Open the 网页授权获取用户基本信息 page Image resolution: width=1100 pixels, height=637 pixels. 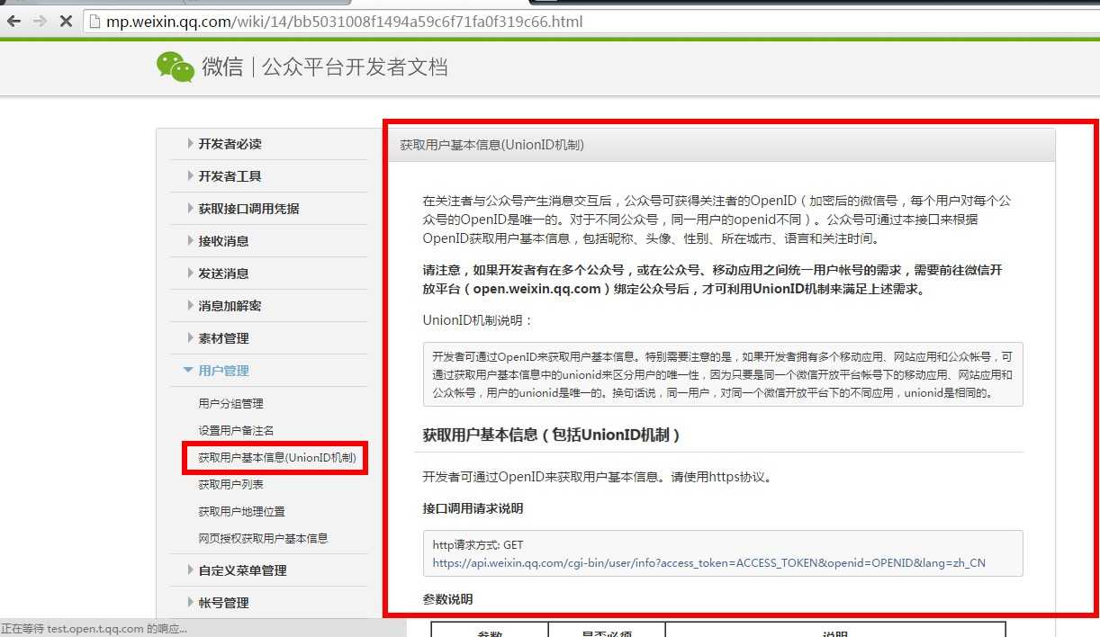click(x=263, y=539)
